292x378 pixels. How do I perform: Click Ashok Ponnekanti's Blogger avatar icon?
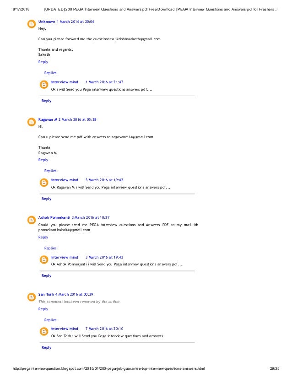click(x=31, y=220)
